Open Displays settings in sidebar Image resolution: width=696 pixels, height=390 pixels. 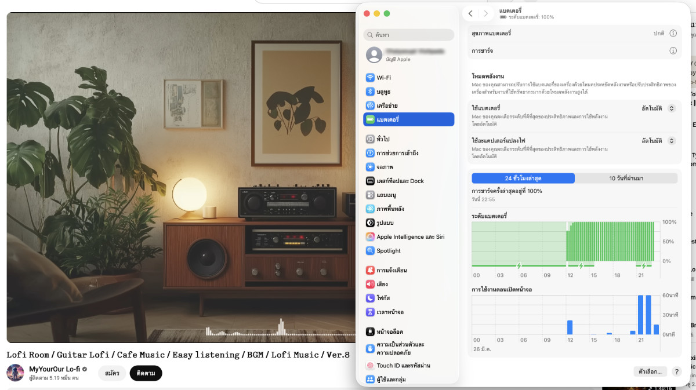[x=385, y=167]
